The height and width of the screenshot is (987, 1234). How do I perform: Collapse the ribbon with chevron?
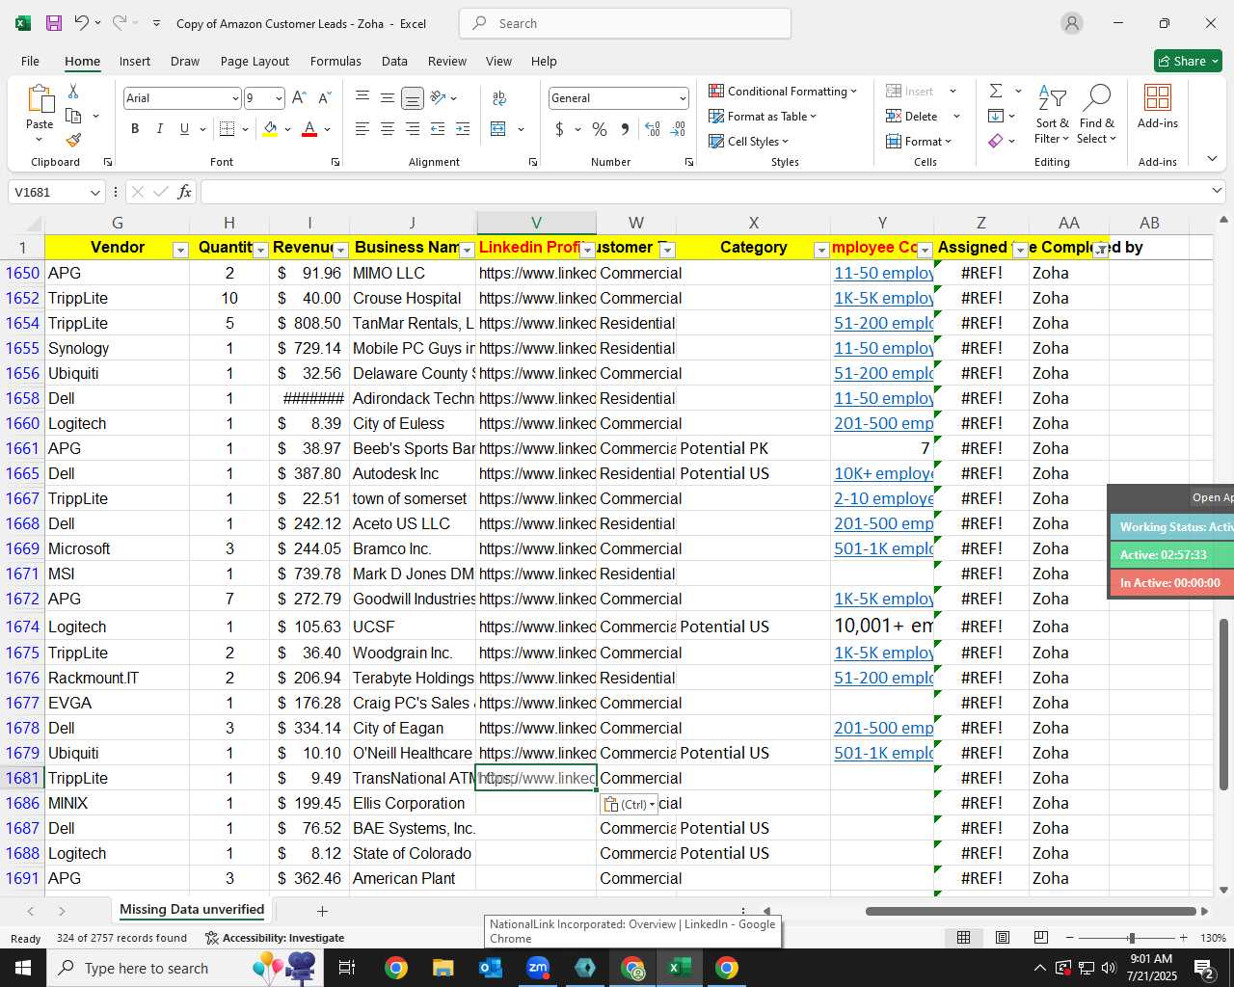click(1212, 159)
